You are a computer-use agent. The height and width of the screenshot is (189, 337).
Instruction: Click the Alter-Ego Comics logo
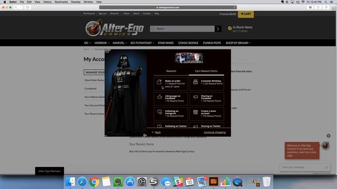pyautogui.click(x=114, y=28)
